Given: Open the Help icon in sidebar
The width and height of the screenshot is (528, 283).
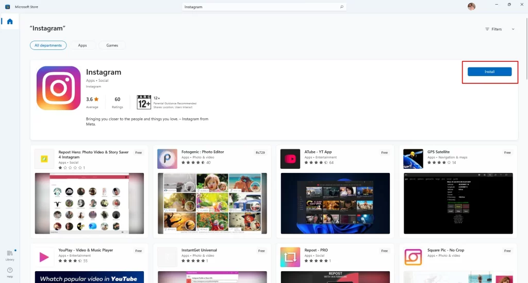Looking at the screenshot, I should coord(10,271).
